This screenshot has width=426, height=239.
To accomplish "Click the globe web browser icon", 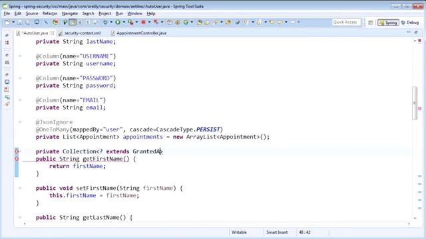I will (238, 23).
